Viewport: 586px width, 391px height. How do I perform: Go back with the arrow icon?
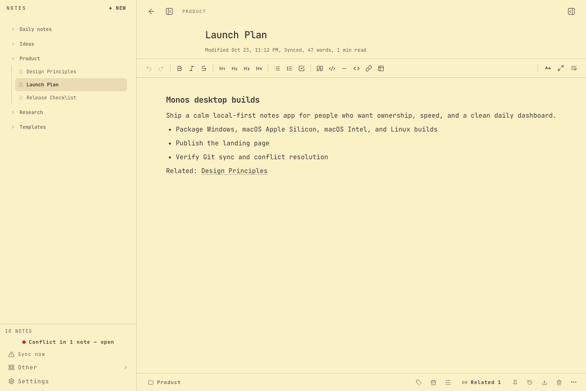coord(151,11)
